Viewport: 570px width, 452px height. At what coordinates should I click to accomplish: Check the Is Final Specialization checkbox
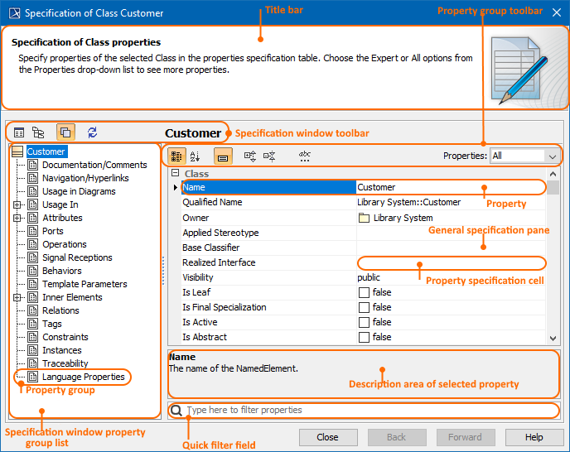pos(364,307)
